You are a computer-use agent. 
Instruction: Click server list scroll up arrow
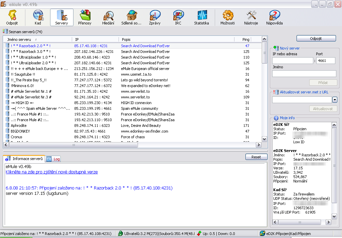pos(265,39)
